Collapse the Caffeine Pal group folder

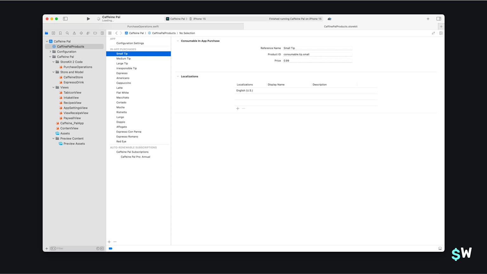[x=50, y=57]
